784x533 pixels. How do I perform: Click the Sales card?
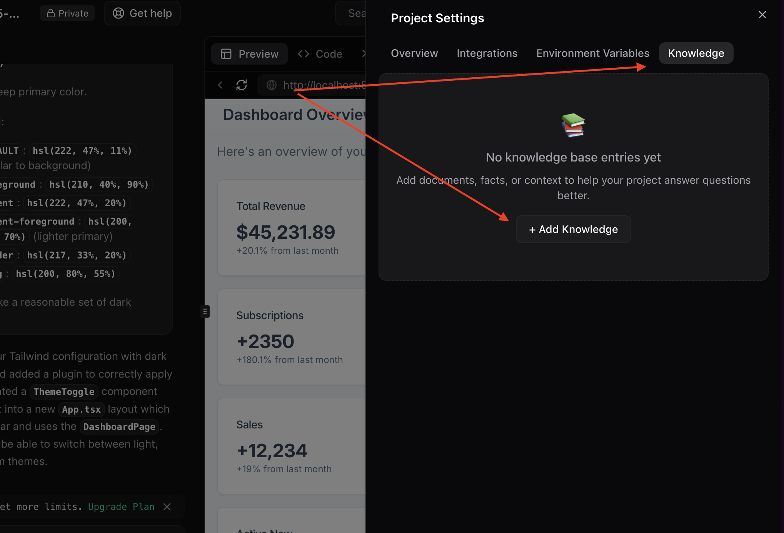click(292, 446)
